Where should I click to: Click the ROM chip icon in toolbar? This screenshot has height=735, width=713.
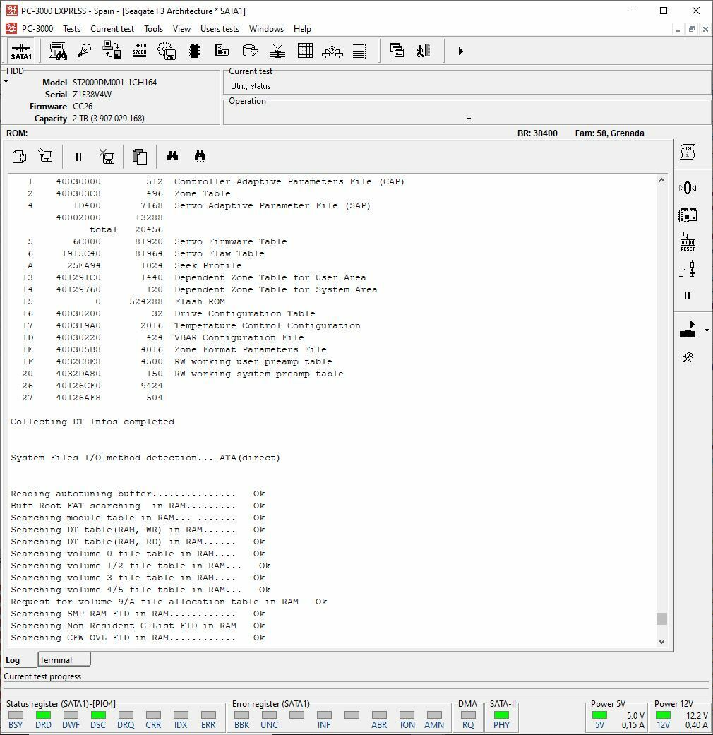195,51
